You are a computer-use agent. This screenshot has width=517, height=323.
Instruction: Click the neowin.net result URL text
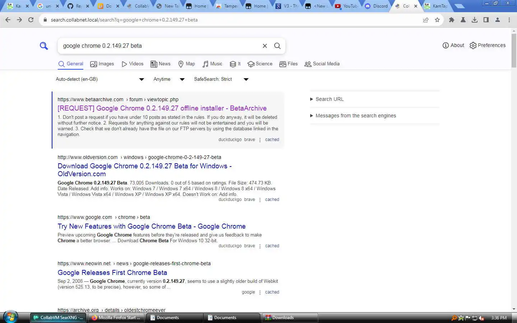(134, 263)
